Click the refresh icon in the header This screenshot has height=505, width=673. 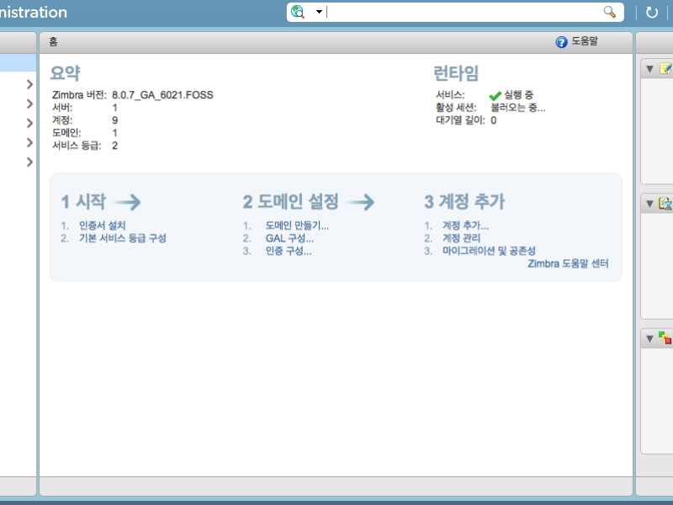pyautogui.click(x=651, y=13)
